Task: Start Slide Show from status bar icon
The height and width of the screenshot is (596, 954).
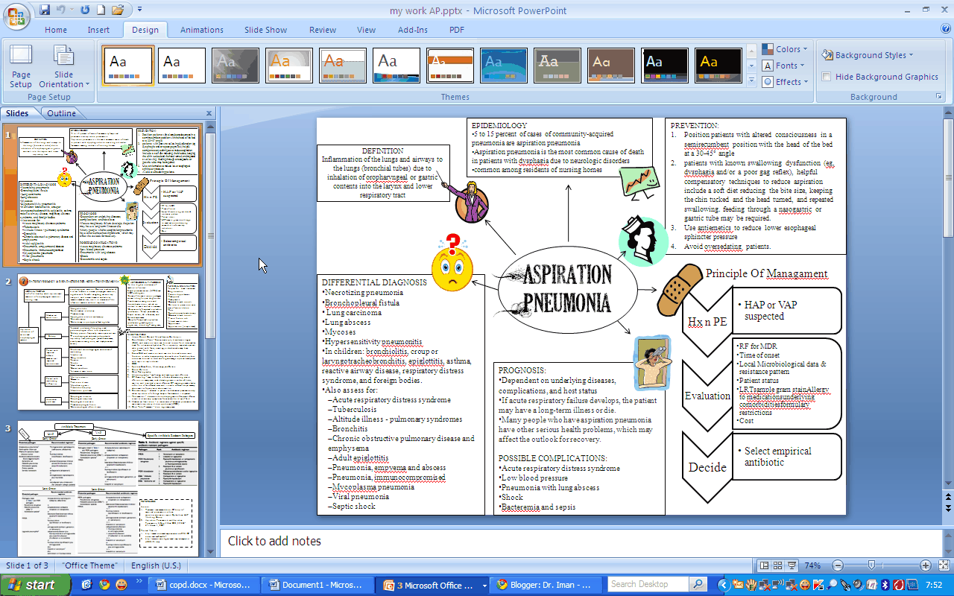Action: point(792,565)
